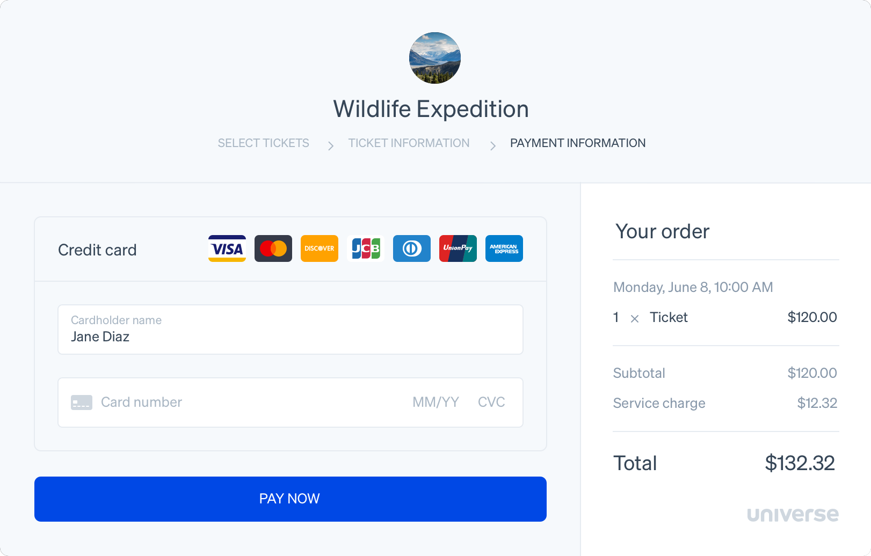Click the chevron after Select Tickets

[x=331, y=145]
